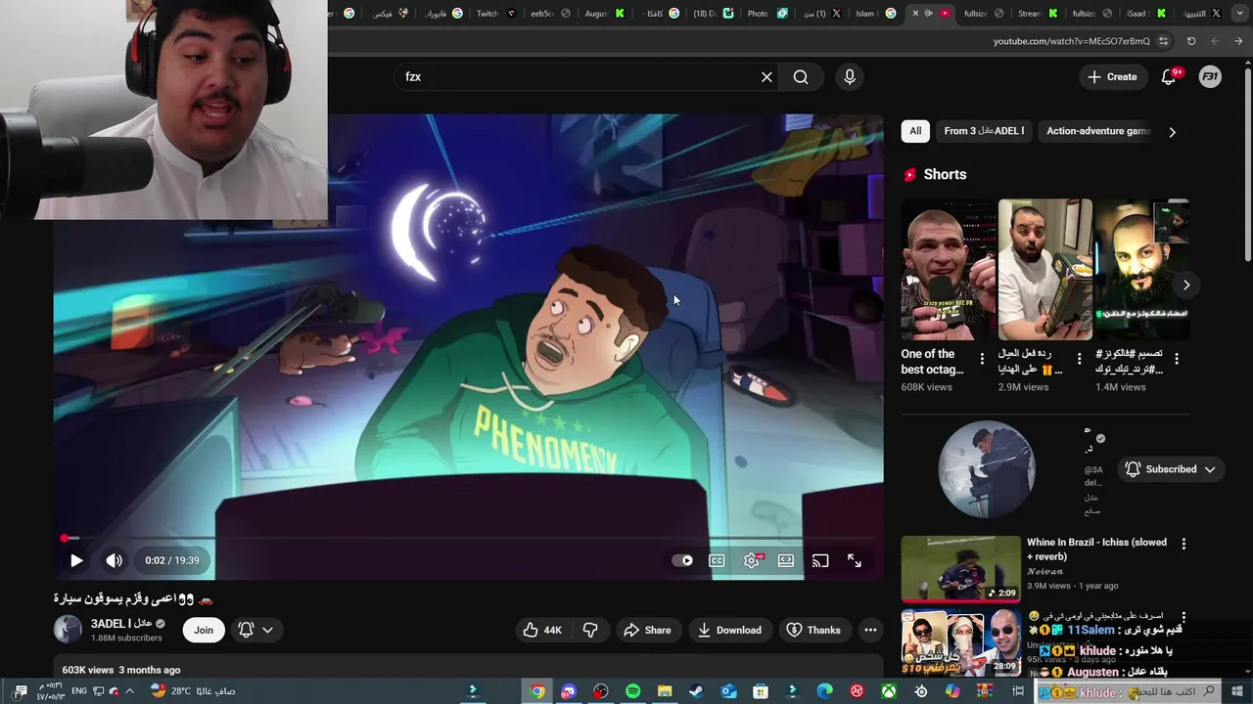Open the Whine In Brazil more options menu
The width and height of the screenshot is (1253, 704).
click(x=1183, y=544)
